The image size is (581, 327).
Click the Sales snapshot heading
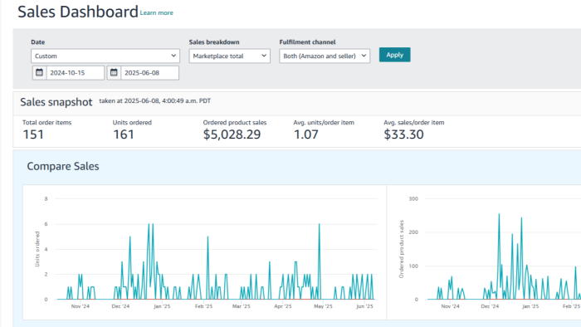(56, 102)
